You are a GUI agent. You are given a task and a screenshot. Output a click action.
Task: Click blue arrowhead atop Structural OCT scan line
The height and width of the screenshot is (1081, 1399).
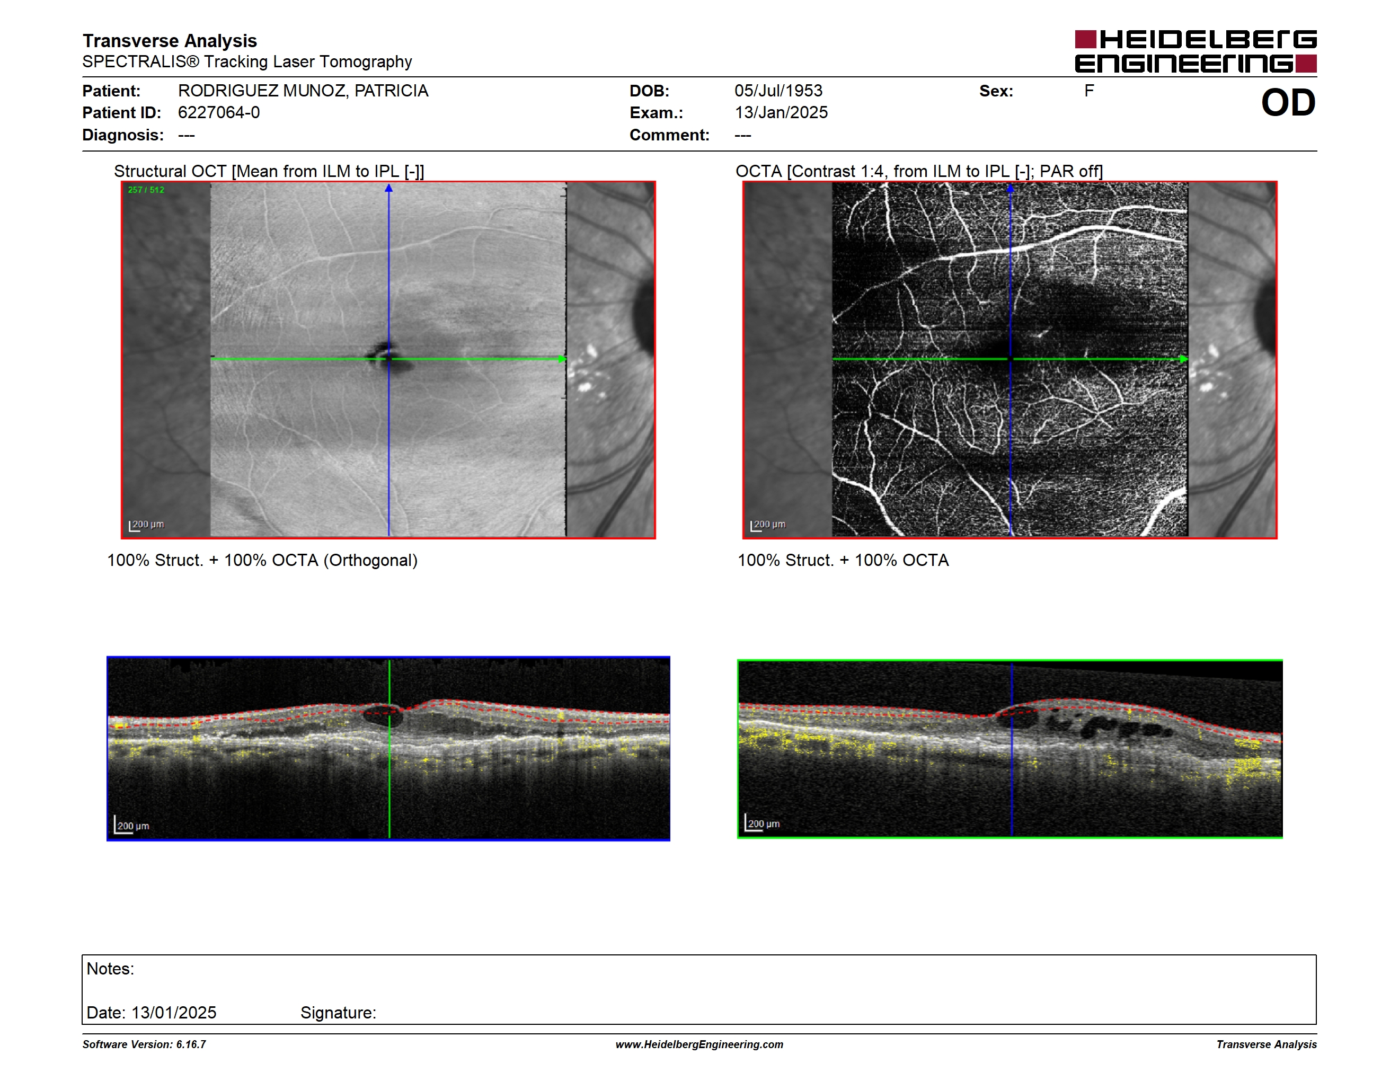[x=388, y=188]
